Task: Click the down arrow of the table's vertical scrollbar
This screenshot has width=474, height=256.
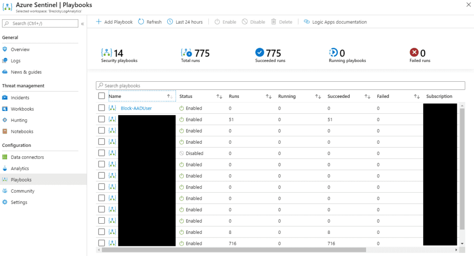Action: tap(462, 244)
